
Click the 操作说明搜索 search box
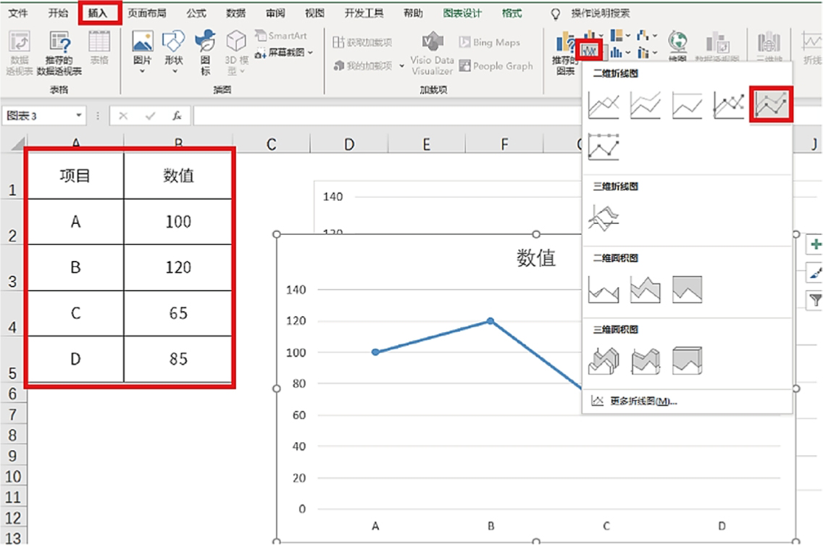pos(600,13)
